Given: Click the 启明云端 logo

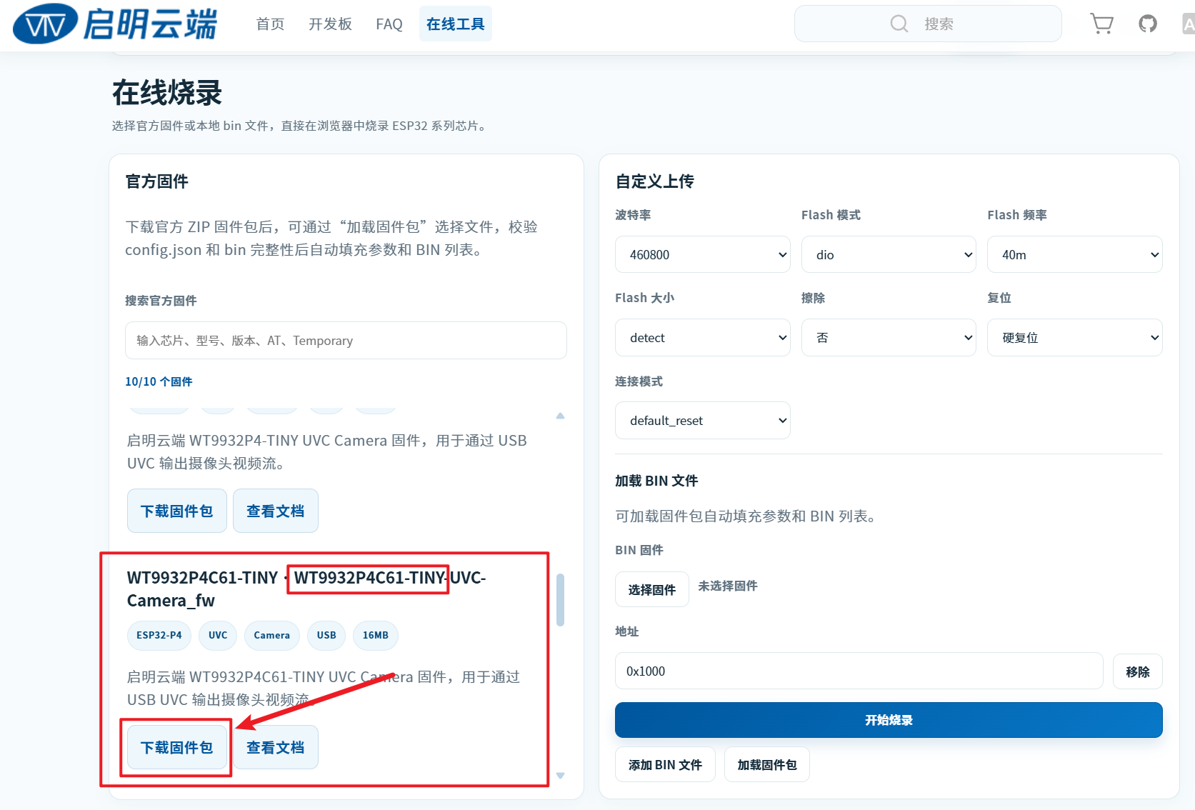Looking at the screenshot, I should [115, 24].
